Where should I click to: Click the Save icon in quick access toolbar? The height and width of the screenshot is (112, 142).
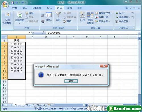pos(12,3)
